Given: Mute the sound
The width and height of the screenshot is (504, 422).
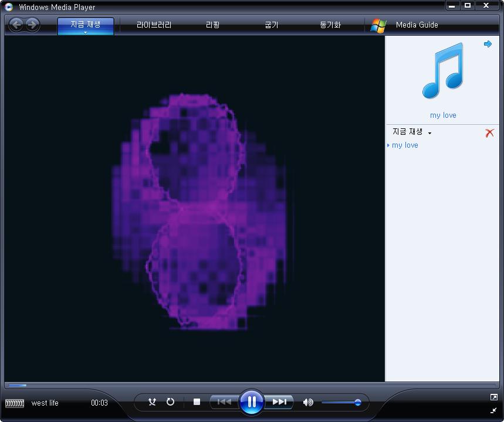Looking at the screenshot, I should [308, 402].
